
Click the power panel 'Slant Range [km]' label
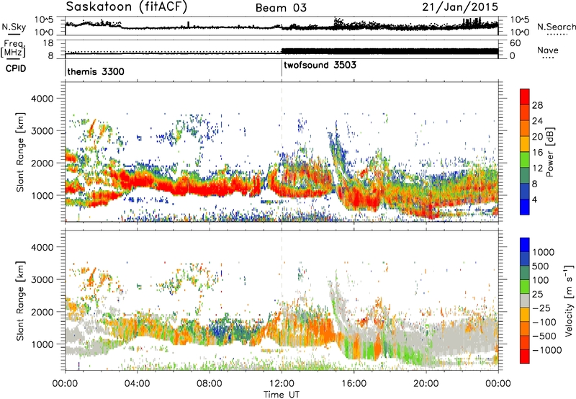pos(20,152)
